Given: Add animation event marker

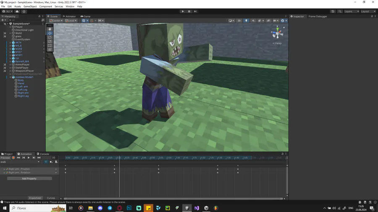Looking at the screenshot, I should pyautogui.click(x=56, y=162).
